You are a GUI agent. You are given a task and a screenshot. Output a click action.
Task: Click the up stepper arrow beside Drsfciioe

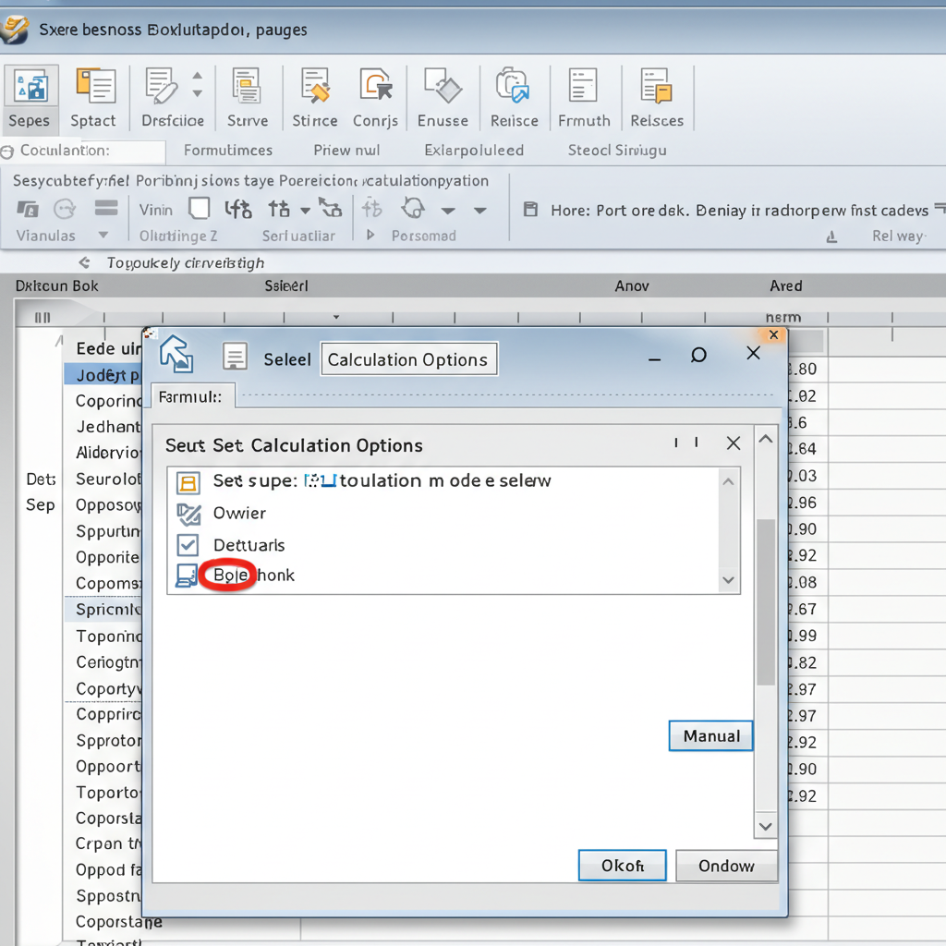point(198,76)
